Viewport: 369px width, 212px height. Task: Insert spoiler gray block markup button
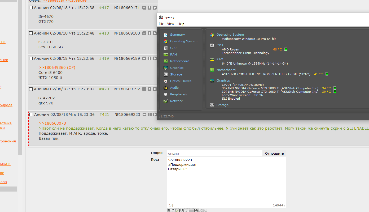(x=191, y=210)
